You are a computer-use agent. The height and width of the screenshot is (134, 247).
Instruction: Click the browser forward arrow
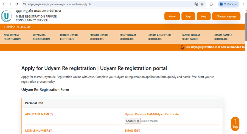click(10, 4)
